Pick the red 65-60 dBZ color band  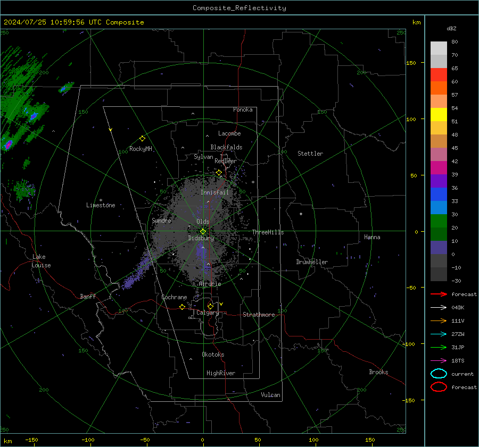[x=439, y=75]
